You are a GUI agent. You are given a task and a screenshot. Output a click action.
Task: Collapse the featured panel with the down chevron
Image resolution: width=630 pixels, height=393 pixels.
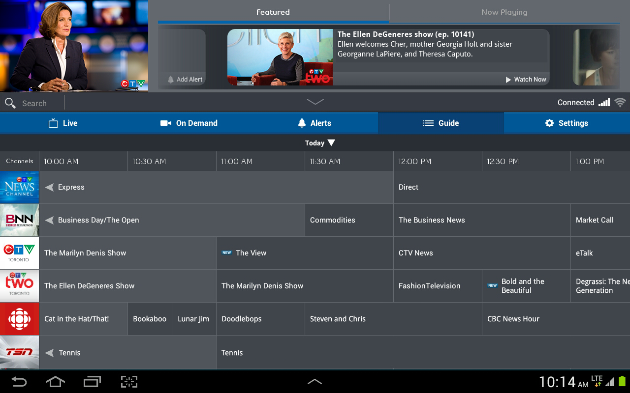[315, 102]
